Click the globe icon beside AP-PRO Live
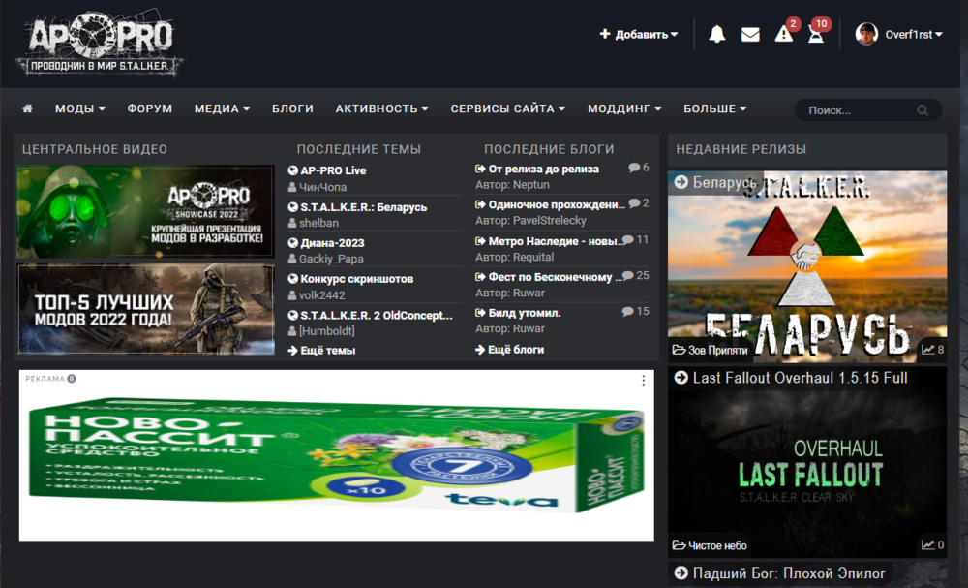Image resolution: width=968 pixels, height=588 pixels. (x=293, y=170)
